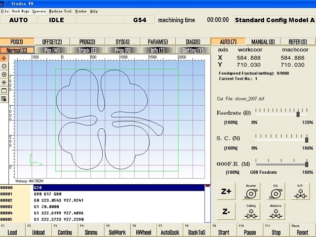Toggle the H.P. valve button
The image size is (316, 237).
click(300, 192)
